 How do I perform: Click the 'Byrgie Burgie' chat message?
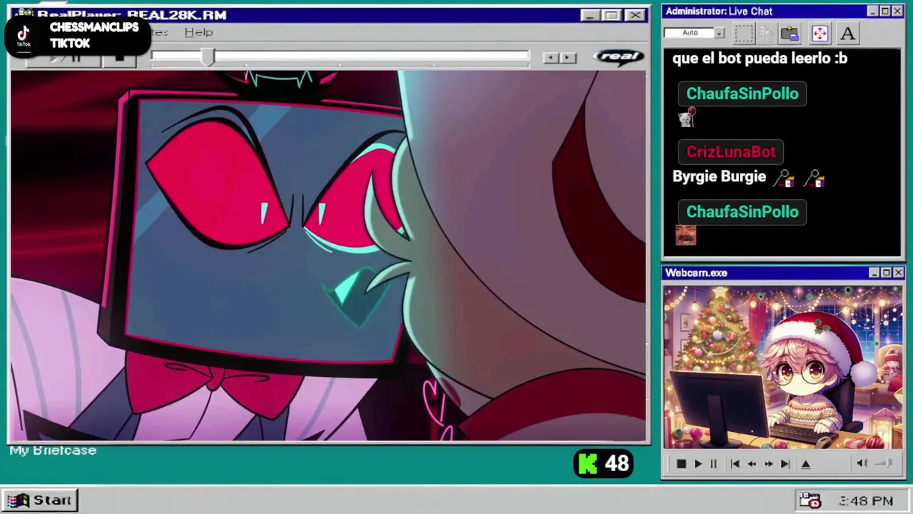tap(719, 177)
